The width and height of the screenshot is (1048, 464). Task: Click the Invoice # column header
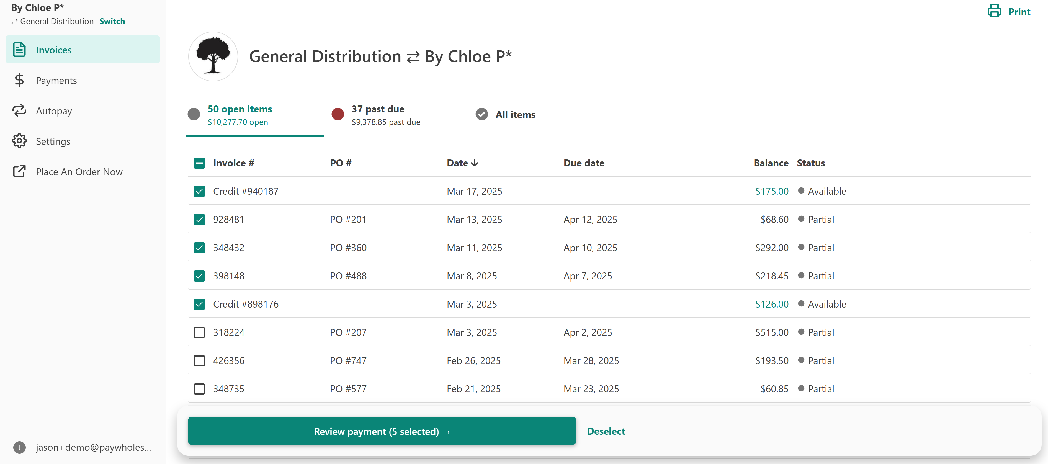pos(233,163)
